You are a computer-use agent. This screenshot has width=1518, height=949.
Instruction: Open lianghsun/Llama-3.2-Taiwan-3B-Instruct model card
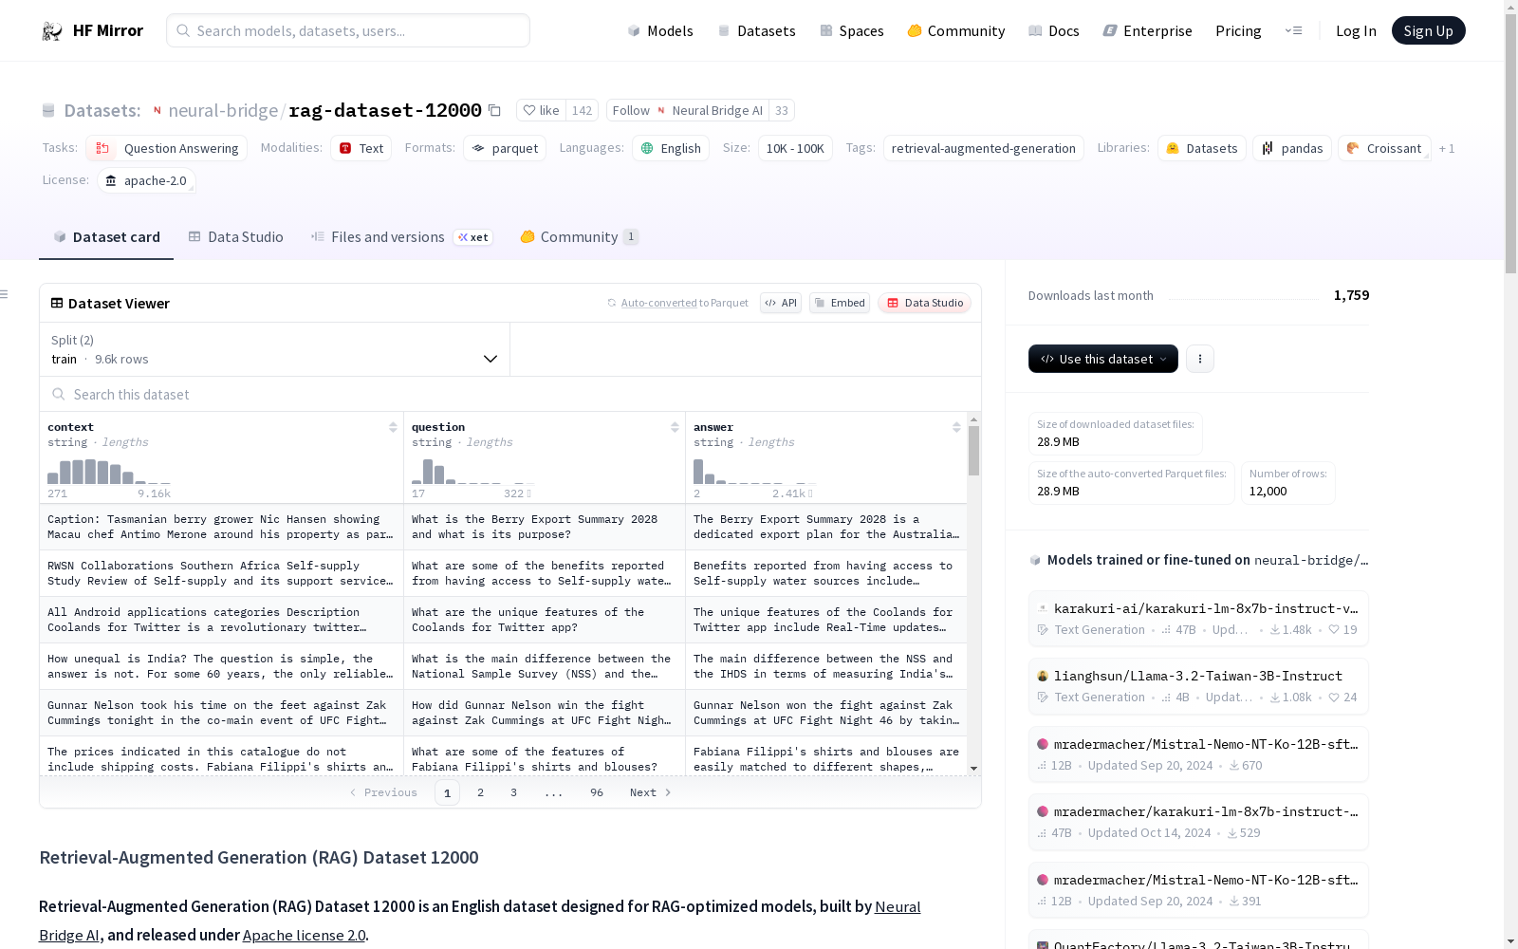pos(1198,685)
